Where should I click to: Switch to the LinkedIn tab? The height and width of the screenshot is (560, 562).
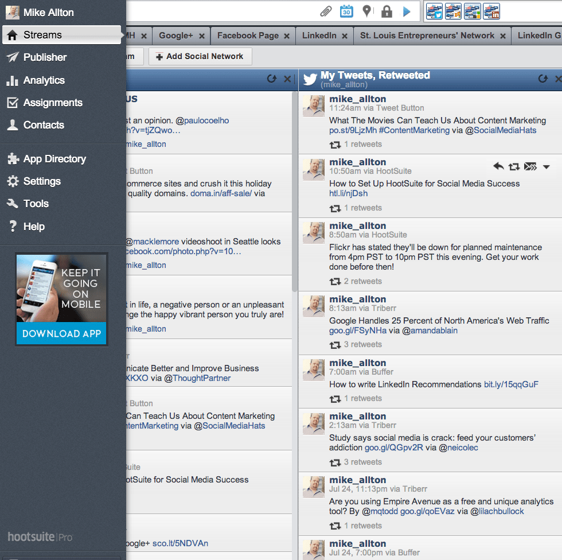[x=319, y=36]
